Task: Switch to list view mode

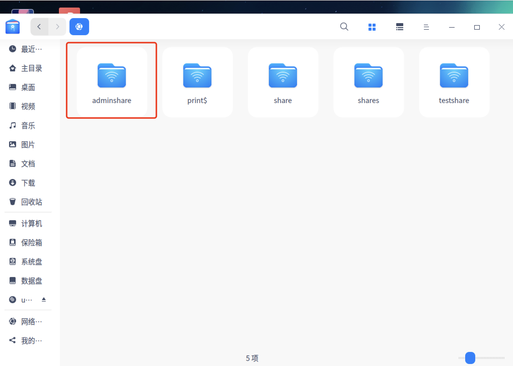Action: point(399,27)
